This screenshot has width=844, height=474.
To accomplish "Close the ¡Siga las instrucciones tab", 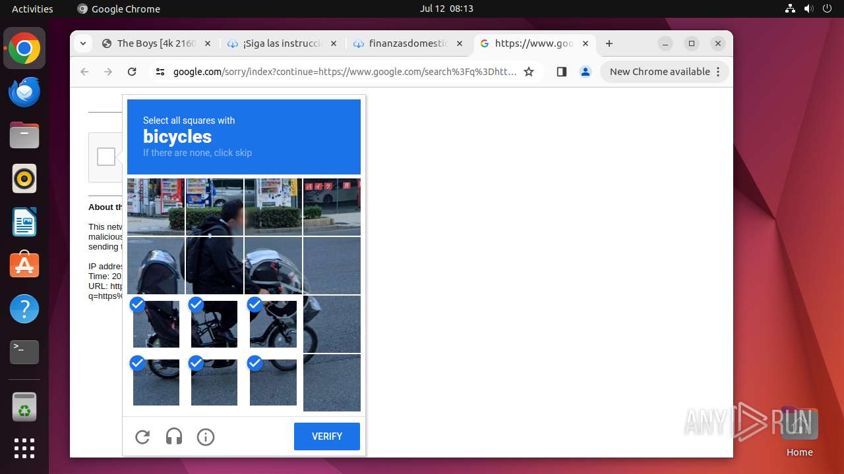I will (334, 43).
